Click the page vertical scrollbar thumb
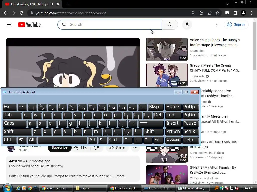This screenshot has height=192, width=257. 255,46
